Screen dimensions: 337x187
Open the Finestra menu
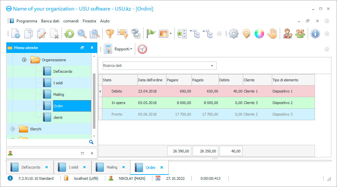point(89,21)
